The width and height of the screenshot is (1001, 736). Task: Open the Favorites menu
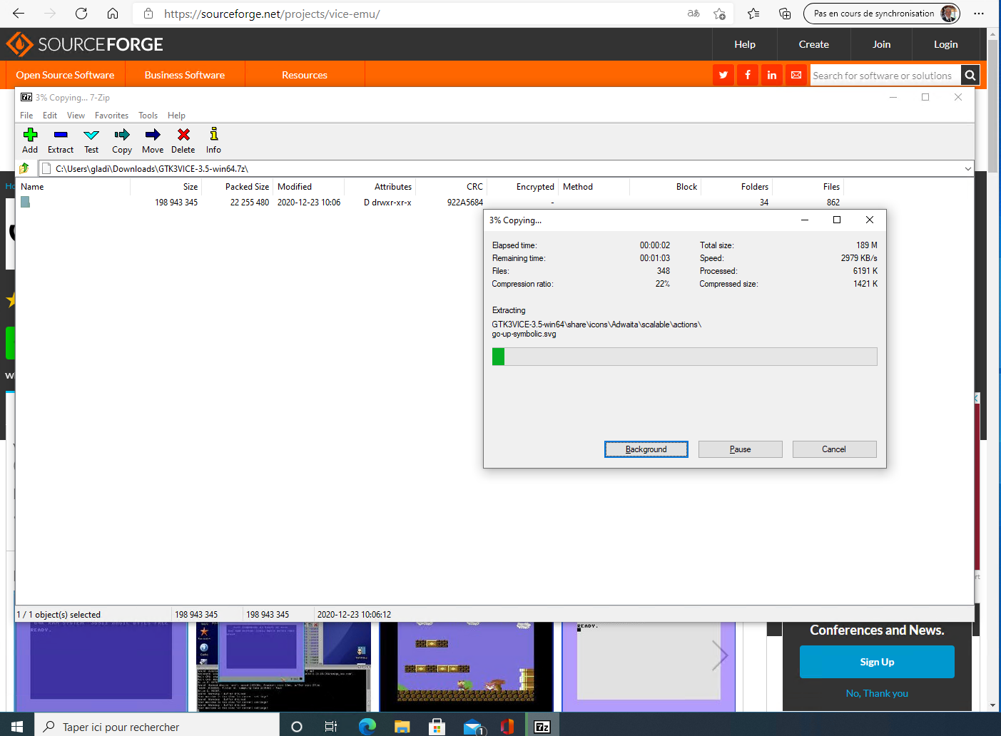click(111, 116)
